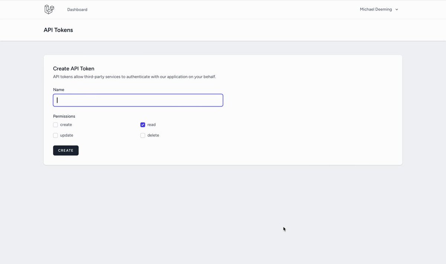This screenshot has width=446, height=264.
Task: Focus the token Name input field
Action: pos(138,100)
